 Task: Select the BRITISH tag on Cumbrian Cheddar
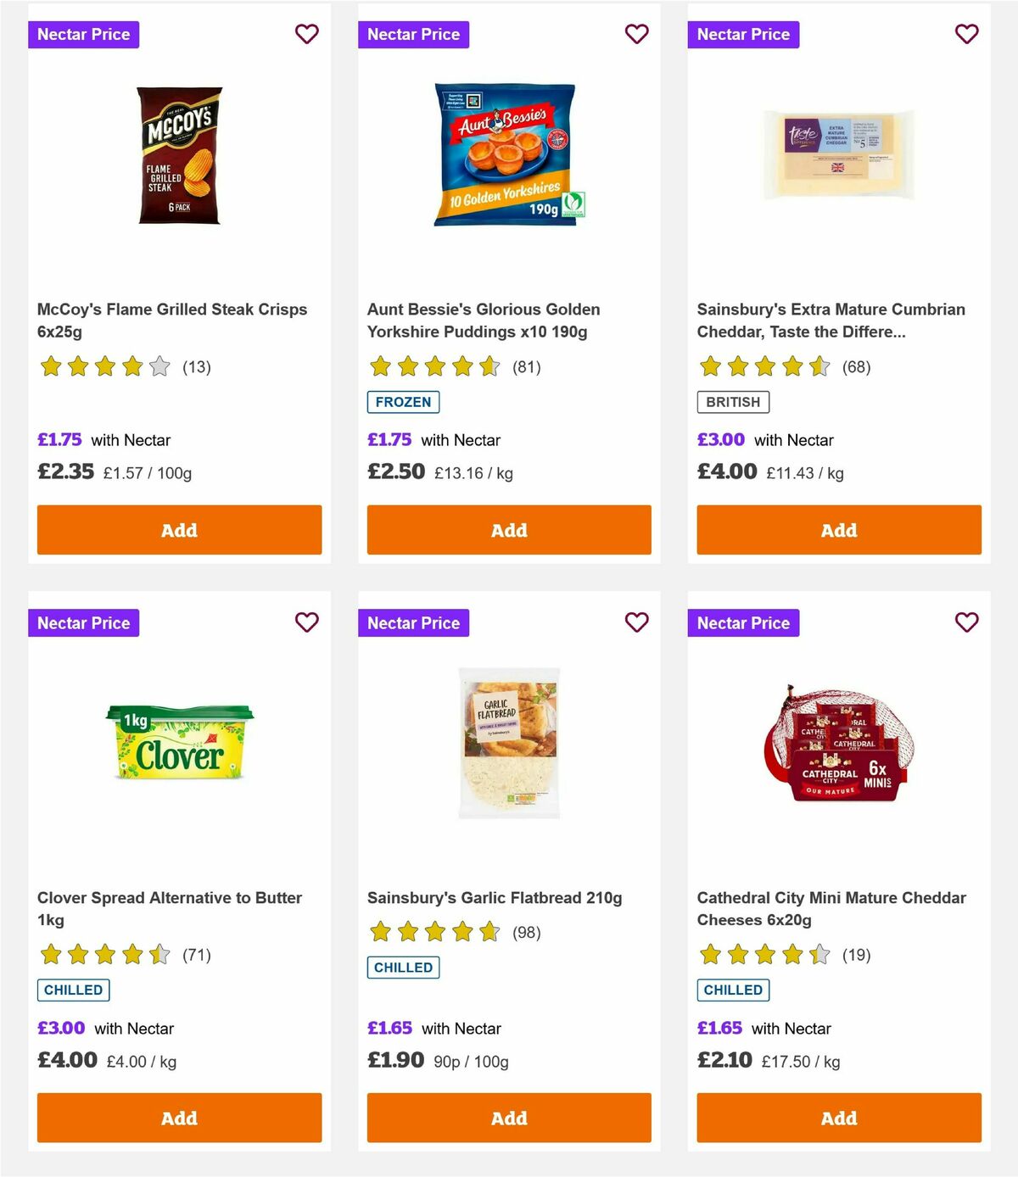[x=733, y=401]
